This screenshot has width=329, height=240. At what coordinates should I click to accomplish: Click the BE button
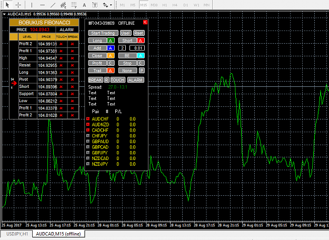(127, 56)
